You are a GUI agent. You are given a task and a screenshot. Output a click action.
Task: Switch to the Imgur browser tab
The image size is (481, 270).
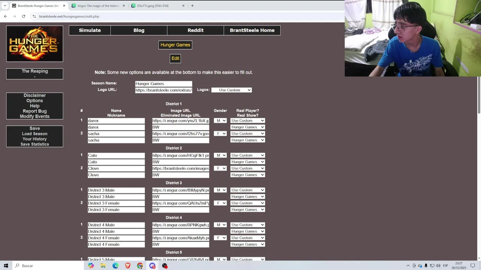pyautogui.click(x=98, y=6)
